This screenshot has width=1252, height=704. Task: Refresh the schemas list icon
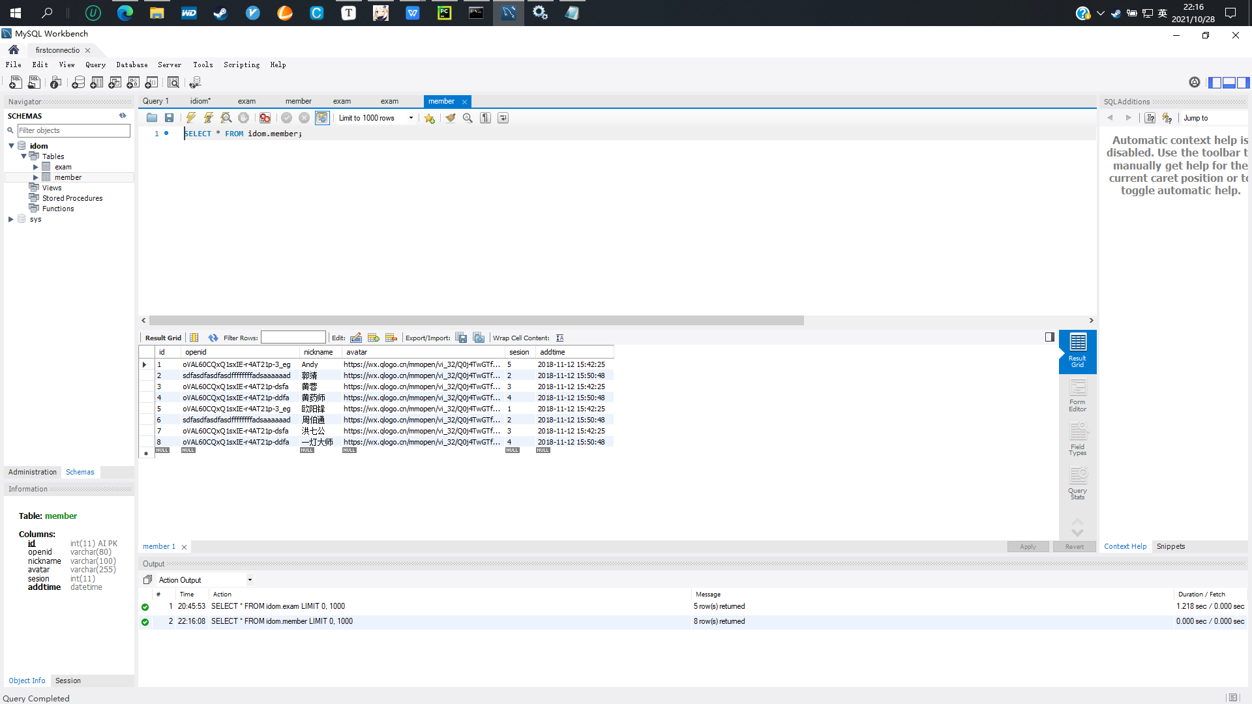[123, 115]
